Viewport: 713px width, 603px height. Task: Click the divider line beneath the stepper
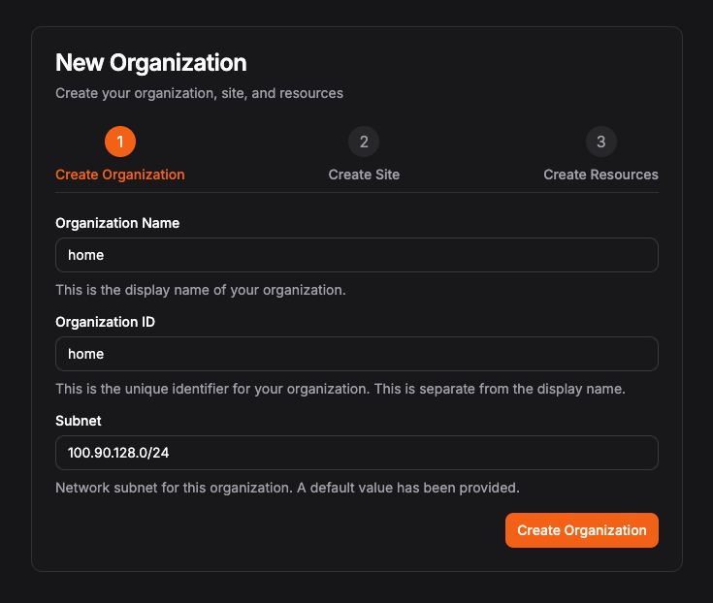point(356,192)
